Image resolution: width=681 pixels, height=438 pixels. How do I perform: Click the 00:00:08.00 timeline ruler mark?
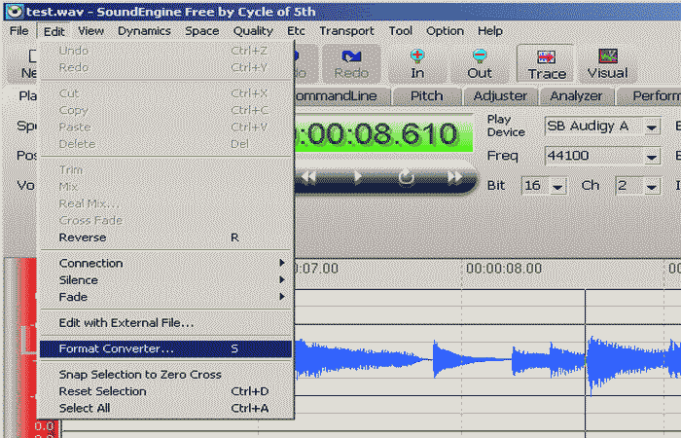503,269
